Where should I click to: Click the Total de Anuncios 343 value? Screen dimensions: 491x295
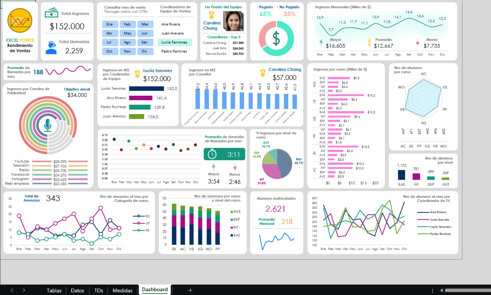point(53,198)
